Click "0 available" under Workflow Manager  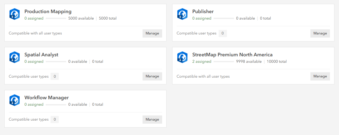(x=78, y=105)
